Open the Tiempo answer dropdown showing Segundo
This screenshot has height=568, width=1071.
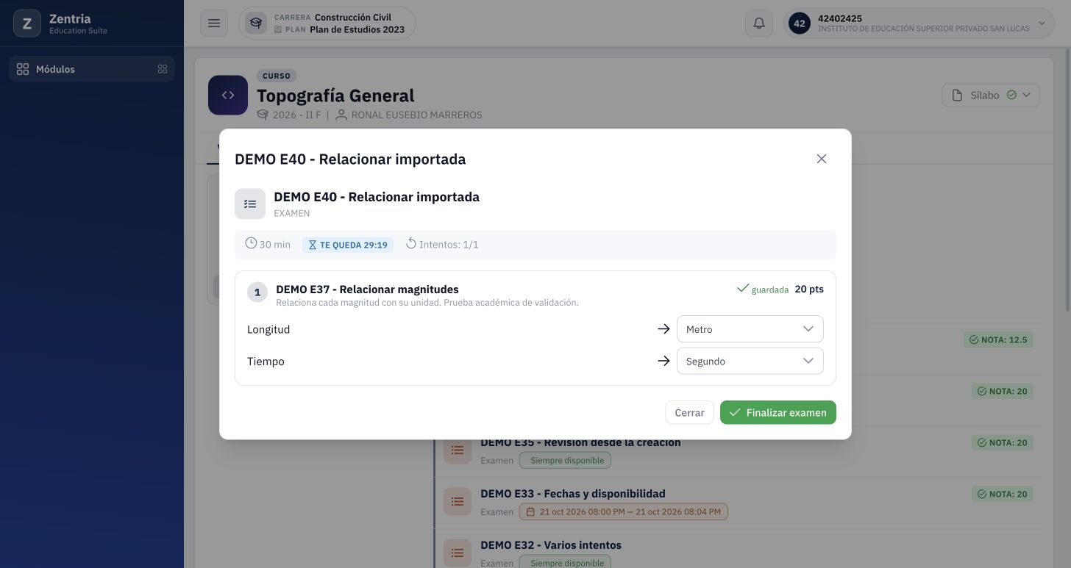tap(750, 361)
